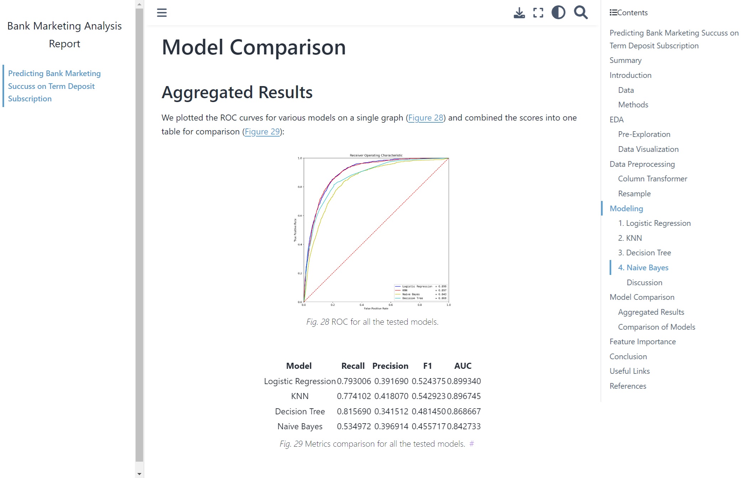Click the left sidebar vertical scrollbar

139,235
